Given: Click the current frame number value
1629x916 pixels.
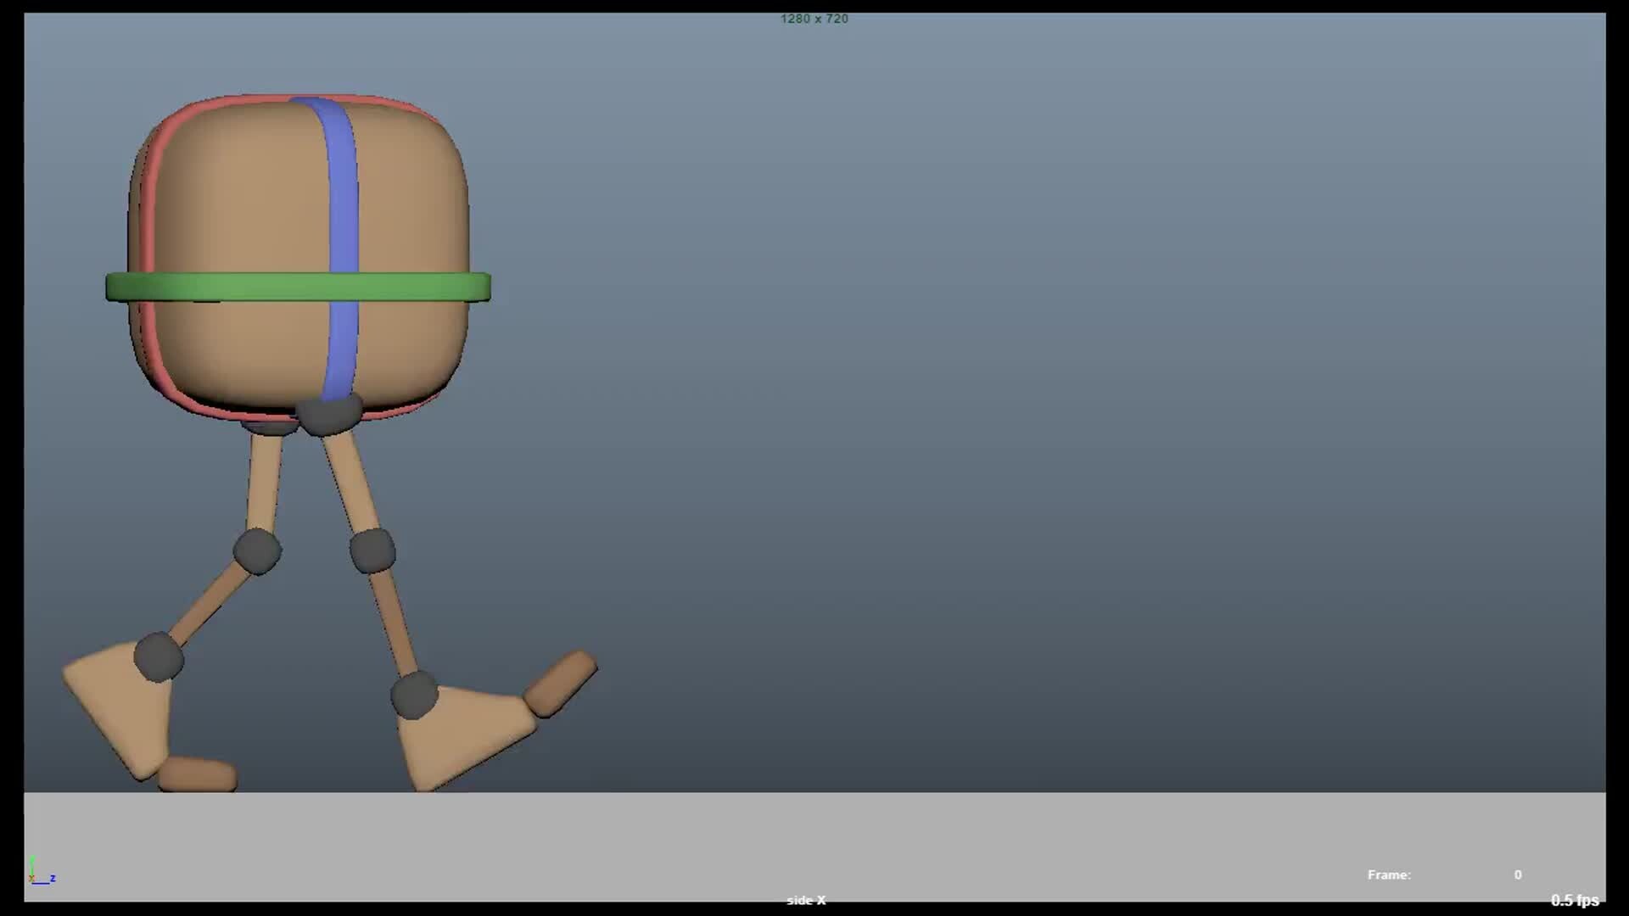Looking at the screenshot, I should pyautogui.click(x=1517, y=874).
